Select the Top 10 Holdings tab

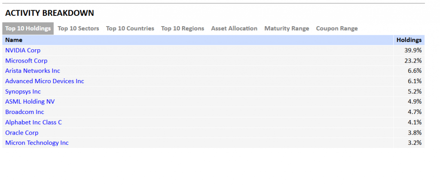pos(28,29)
